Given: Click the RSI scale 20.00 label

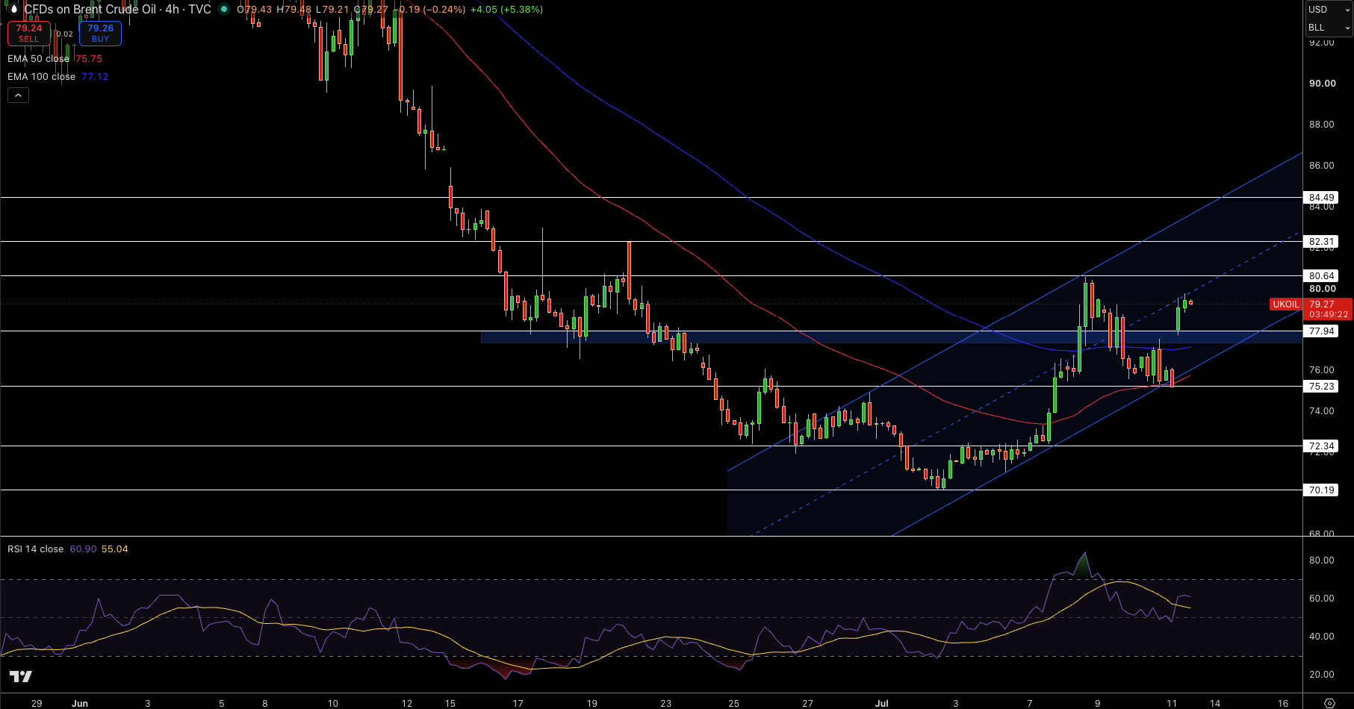Looking at the screenshot, I should (1322, 674).
